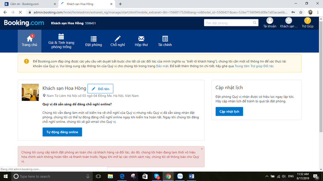Click Cập nhật lịch blue button
The width and height of the screenshot is (323, 181).
pyautogui.click(x=229, y=112)
